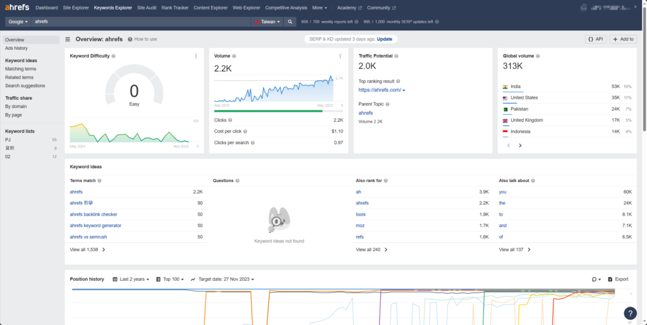The height and width of the screenshot is (325, 647).
Task: Open the ahrefs vs semrush keyword
Action: (88, 237)
